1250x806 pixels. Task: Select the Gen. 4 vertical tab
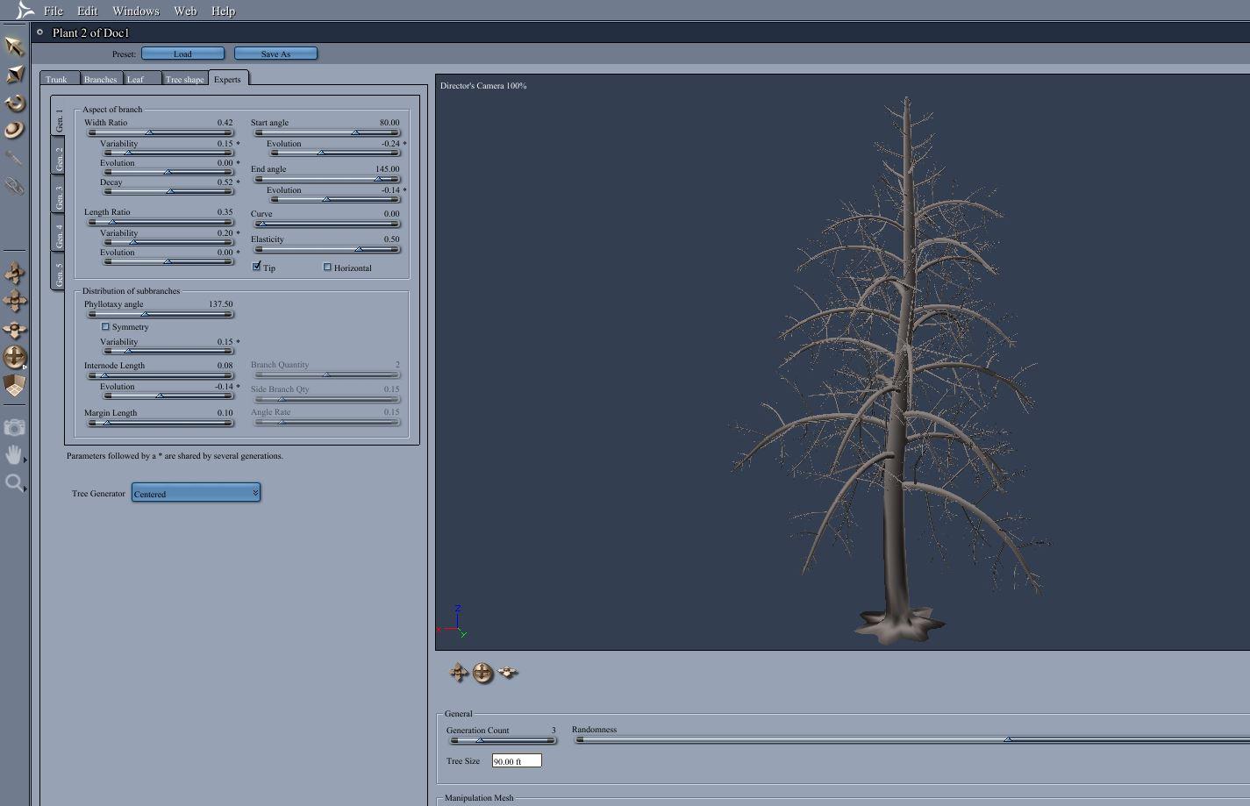[x=59, y=234]
